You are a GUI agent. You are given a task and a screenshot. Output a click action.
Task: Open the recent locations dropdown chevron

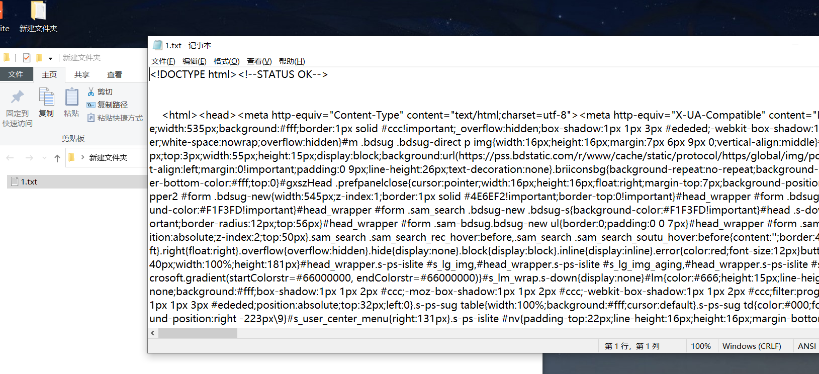[44, 158]
